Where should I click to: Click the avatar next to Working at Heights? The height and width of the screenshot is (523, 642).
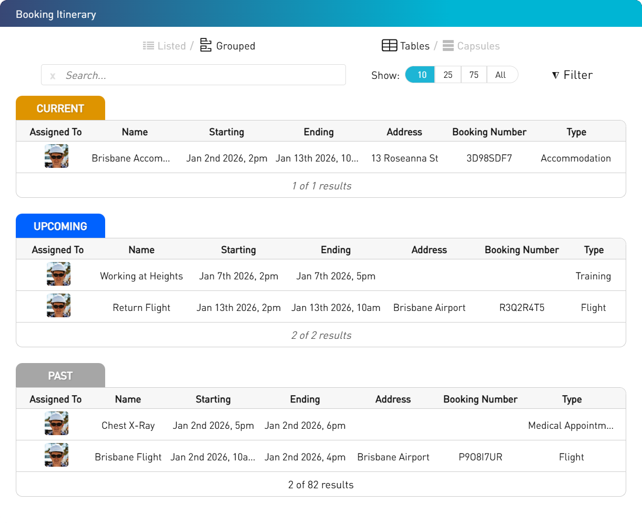[58, 274]
